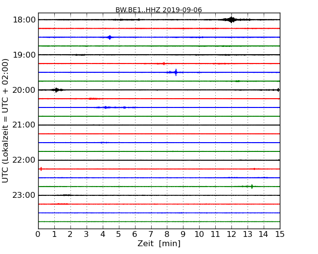Click x-axis tick label 12

pos(231,234)
